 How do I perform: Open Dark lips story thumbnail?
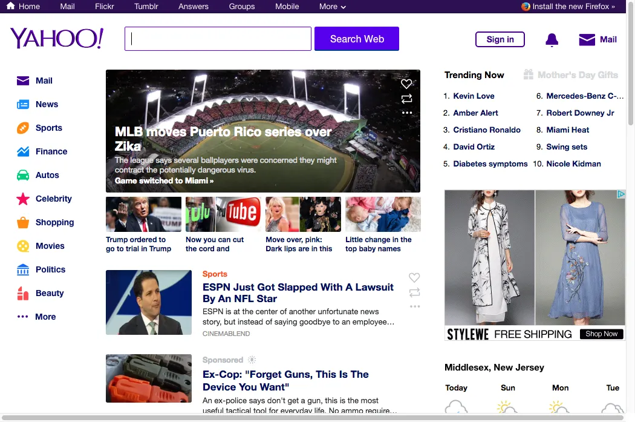pyautogui.click(x=303, y=214)
